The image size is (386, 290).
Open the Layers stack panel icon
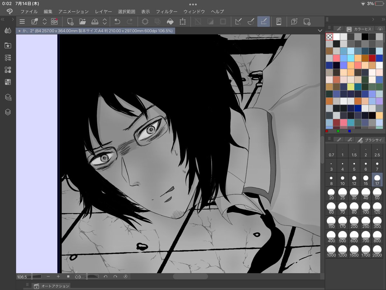[x=8, y=112]
